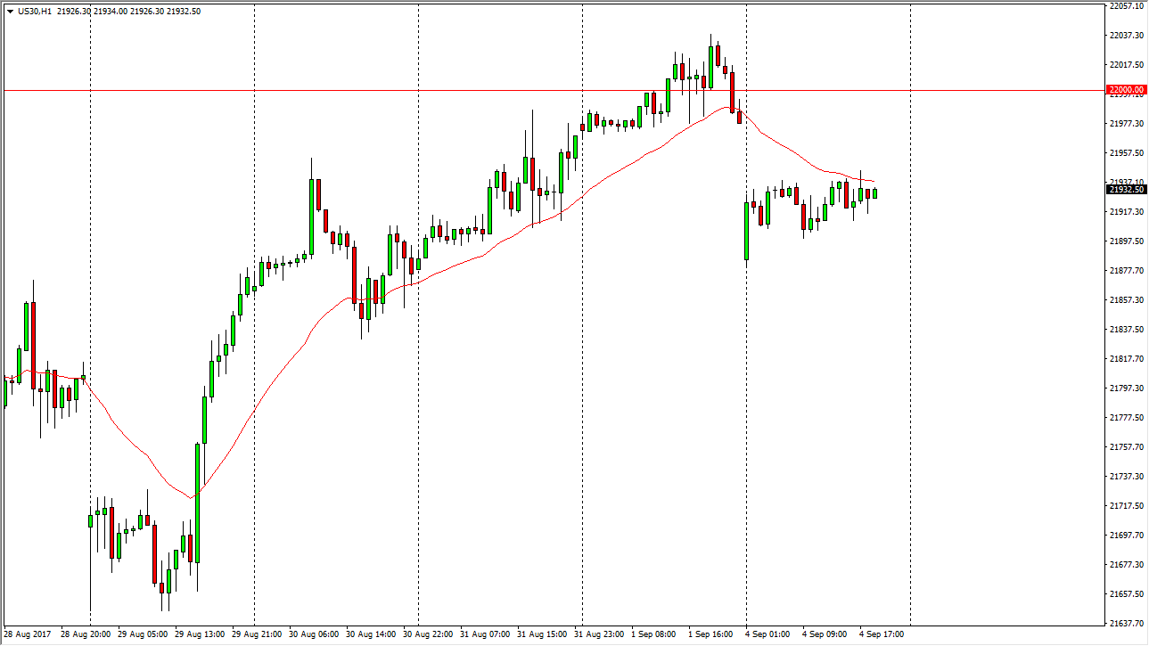Click the 21857.30 price scale label

pos(1127,300)
